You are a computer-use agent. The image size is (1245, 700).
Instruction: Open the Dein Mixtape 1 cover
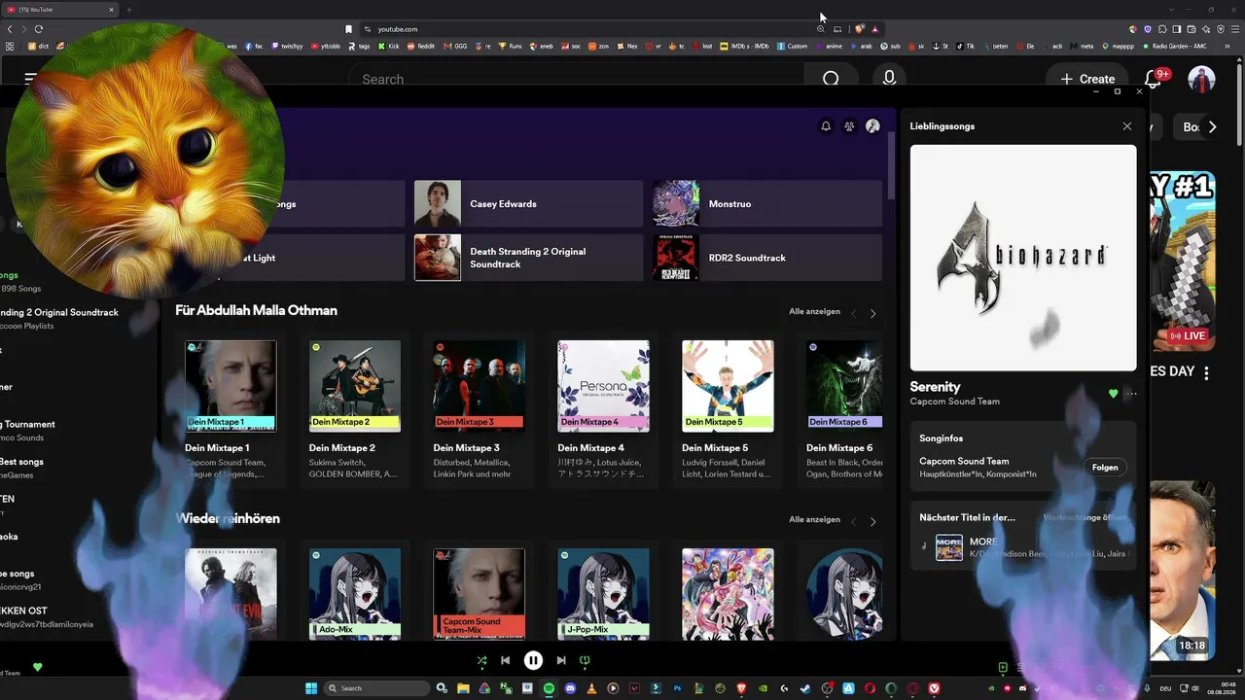pyautogui.click(x=231, y=386)
